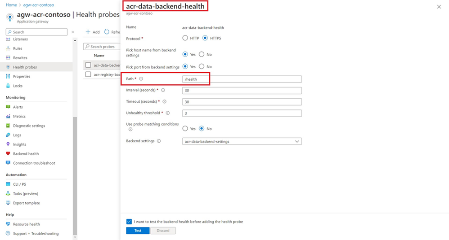Viewport: 449px width, 240px height.
Task: Open the Alerts icon under Monitoring
Action: (8, 107)
